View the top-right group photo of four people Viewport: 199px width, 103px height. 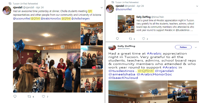click(x=92, y=34)
